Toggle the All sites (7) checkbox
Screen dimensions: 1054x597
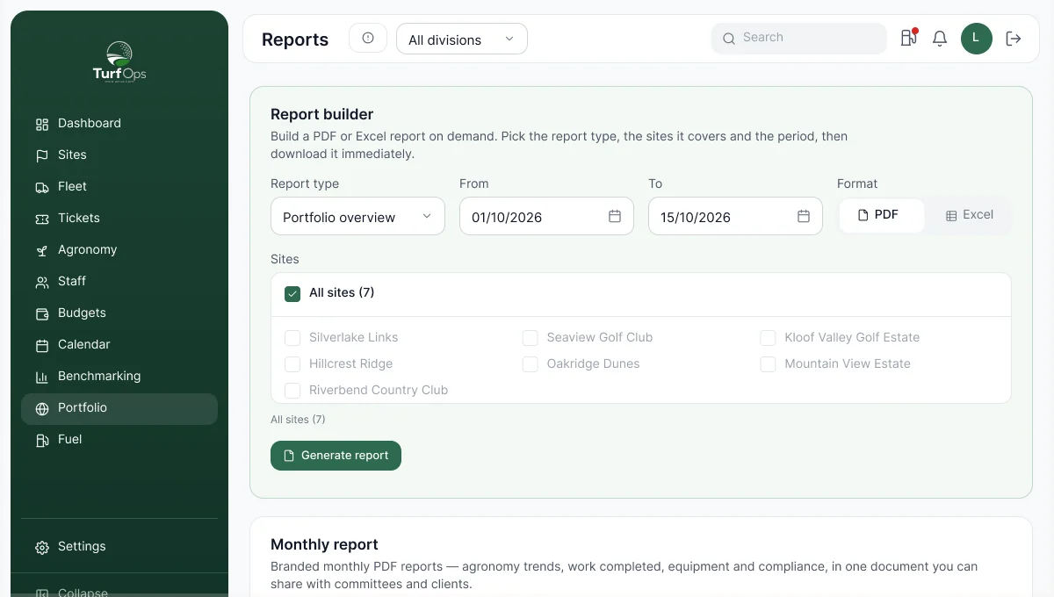coord(292,293)
